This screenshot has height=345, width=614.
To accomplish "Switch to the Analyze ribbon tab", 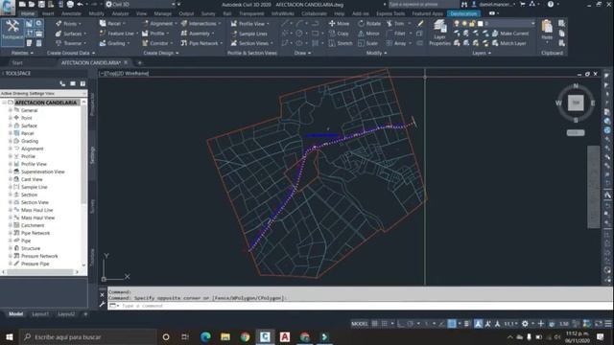I will click(120, 13).
